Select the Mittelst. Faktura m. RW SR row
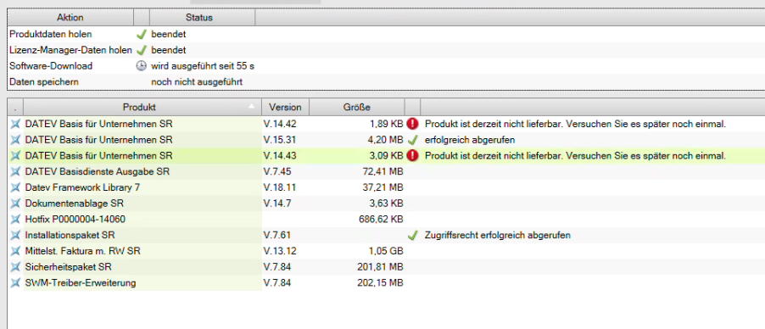The height and width of the screenshot is (329, 765). click(x=385, y=251)
